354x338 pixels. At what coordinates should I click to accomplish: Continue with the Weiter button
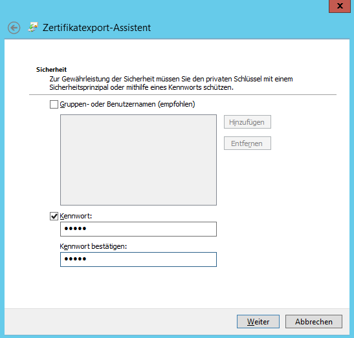(258, 322)
